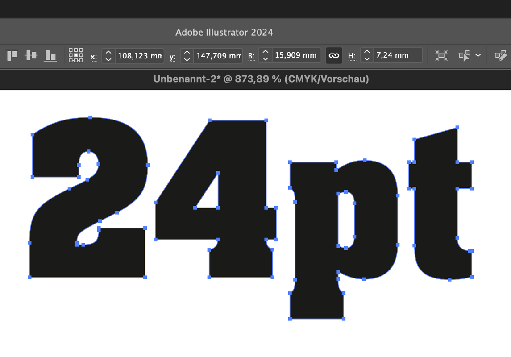Decrease the Y position with down arrow

tap(187, 59)
